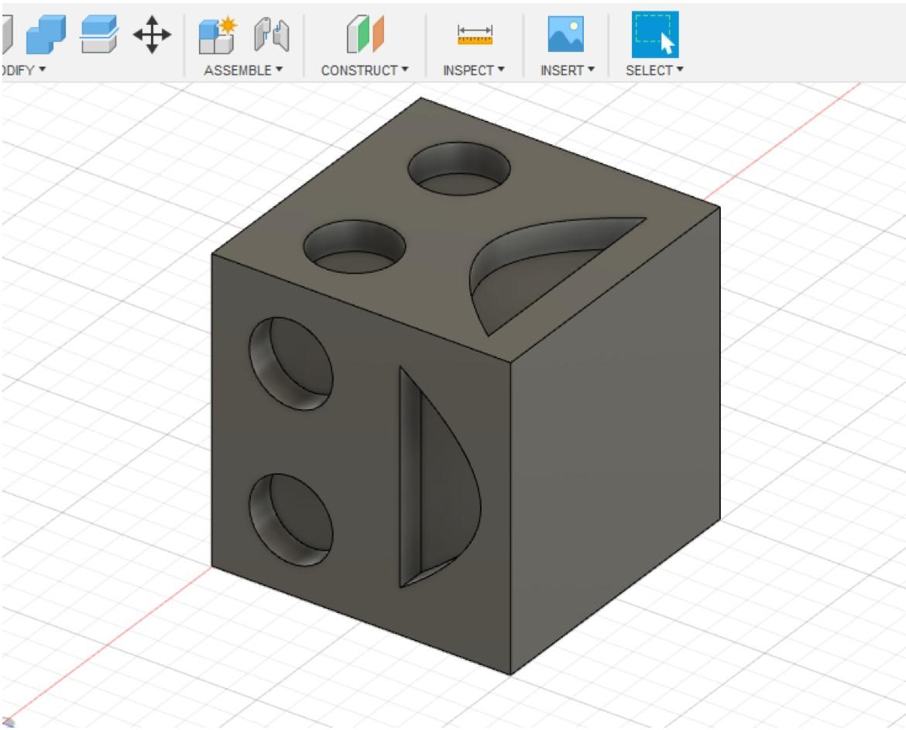Open the CONSTRUCT dropdown menu

tap(365, 70)
